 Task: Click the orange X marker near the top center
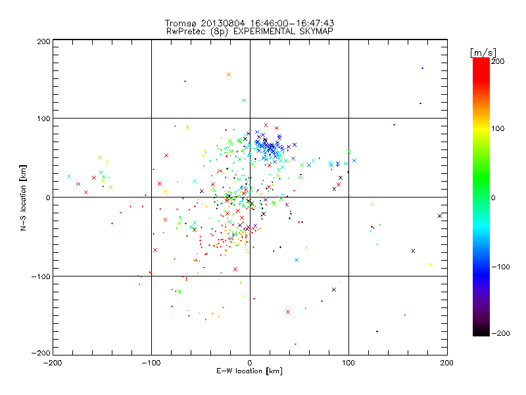coord(229,74)
